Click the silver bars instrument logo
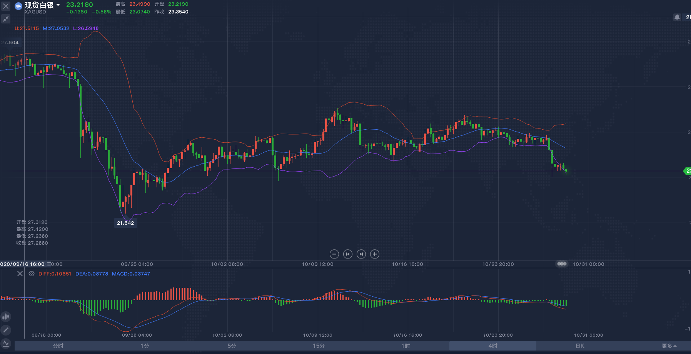The image size is (691, 354). 18,6
